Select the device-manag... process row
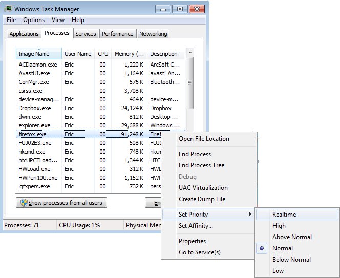 coord(100,99)
